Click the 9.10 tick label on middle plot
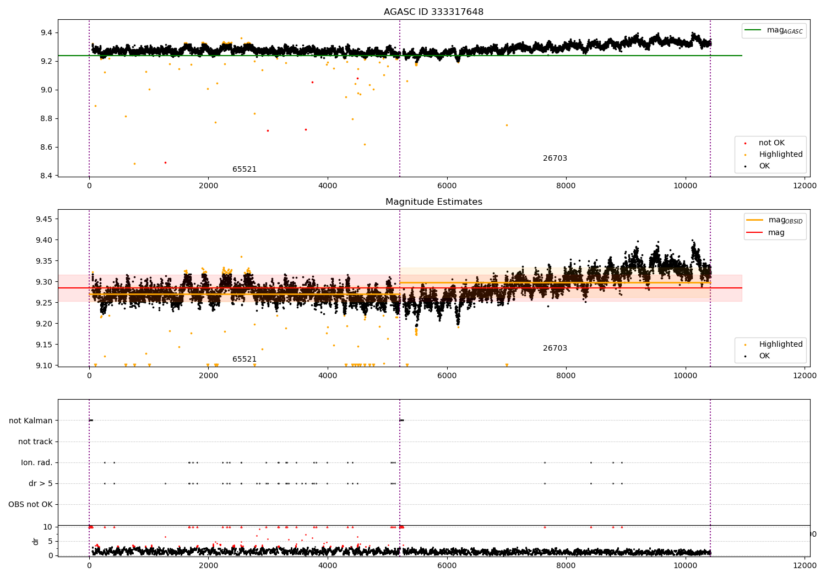The image size is (826, 578). point(44,366)
